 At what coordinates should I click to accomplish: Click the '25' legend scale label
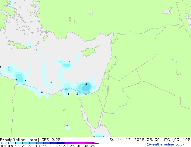point(58,146)
